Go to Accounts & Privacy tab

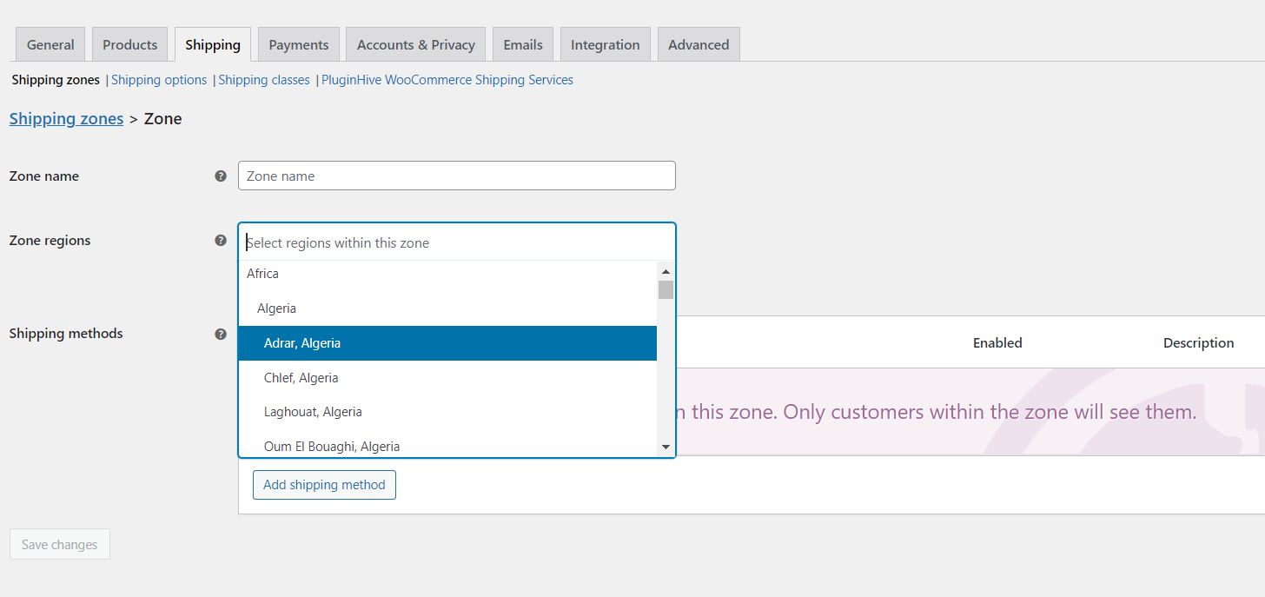pos(415,45)
